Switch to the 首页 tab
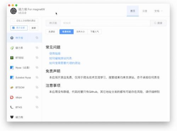Image resolution: width=177 pixels, height=131 pixels. 133,11
